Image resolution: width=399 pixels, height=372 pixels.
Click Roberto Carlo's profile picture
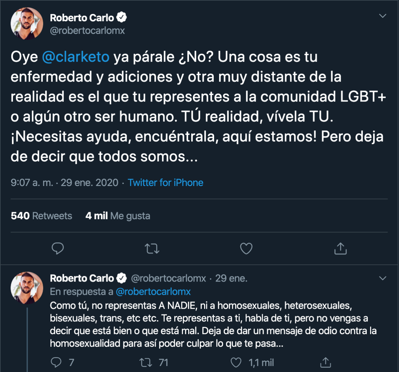pos(27,23)
